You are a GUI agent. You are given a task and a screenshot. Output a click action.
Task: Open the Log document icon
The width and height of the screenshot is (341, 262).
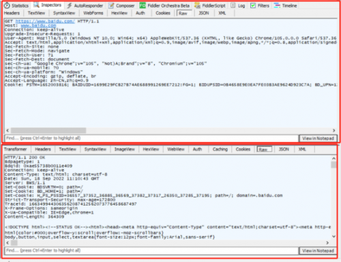pyautogui.click(x=233, y=5)
